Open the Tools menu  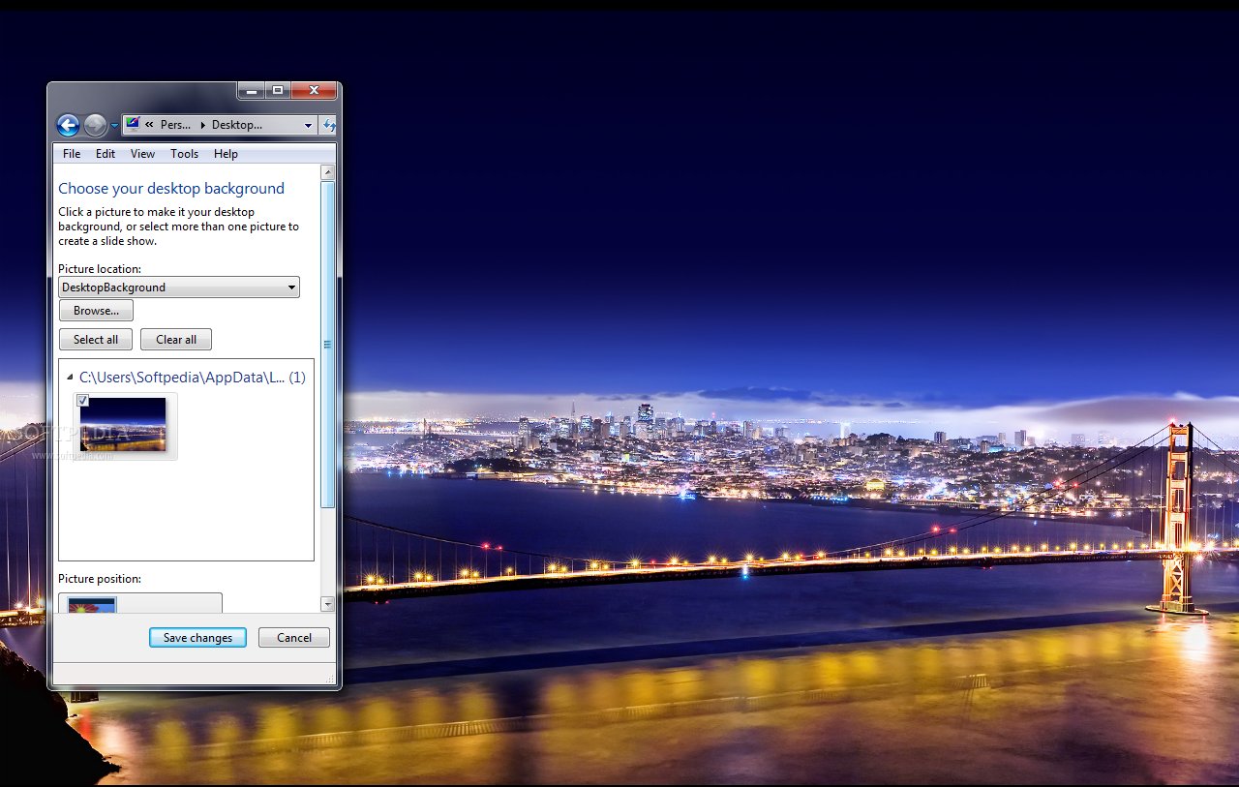(184, 154)
